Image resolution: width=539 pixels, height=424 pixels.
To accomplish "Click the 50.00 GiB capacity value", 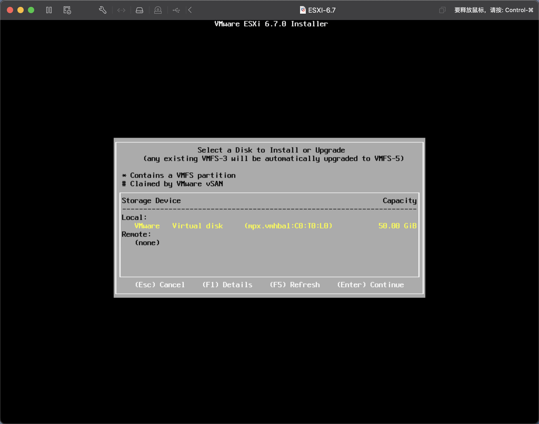I will pos(397,226).
